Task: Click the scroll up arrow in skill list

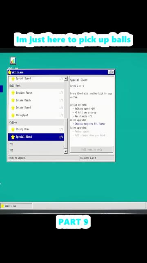Action: [66, 78]
